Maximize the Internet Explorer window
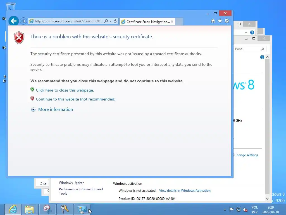Viewport: 286px width, 215px height. click(215, 13)
